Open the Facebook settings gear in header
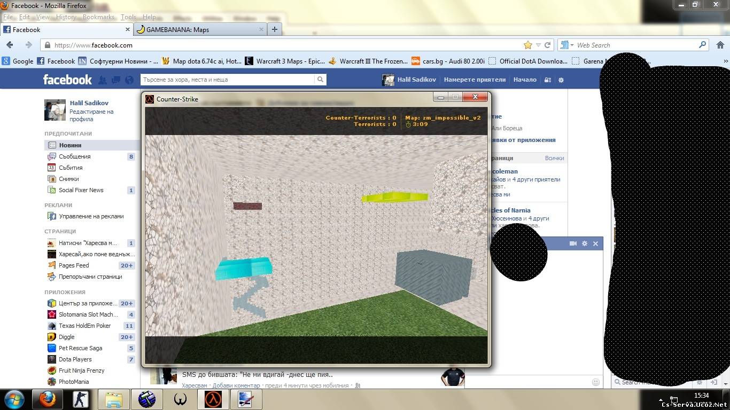730x410 pixels. tap(561, 80)
